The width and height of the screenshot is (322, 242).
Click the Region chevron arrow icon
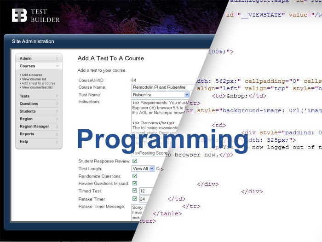57,119
